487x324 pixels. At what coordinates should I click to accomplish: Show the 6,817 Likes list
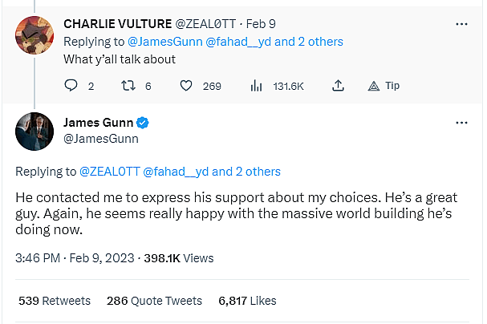[247, 301]
